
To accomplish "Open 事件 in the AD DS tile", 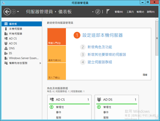I will (x=106, y=112).
